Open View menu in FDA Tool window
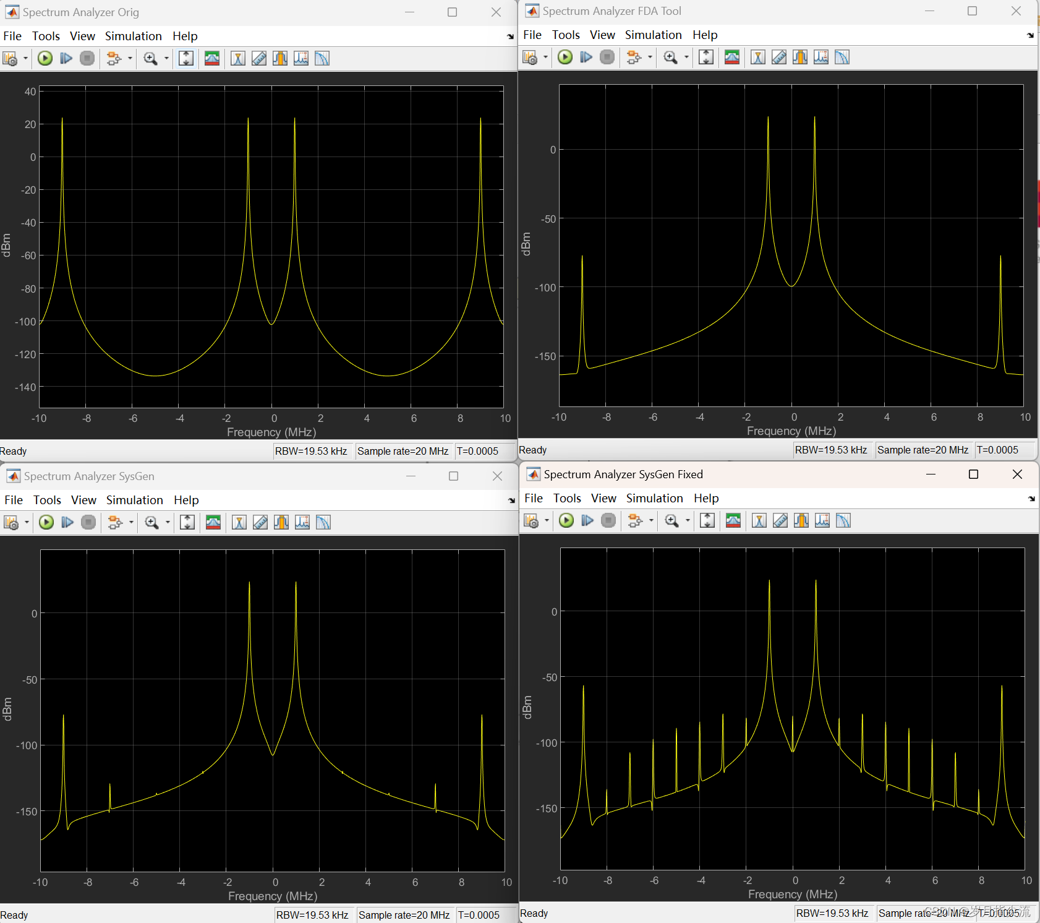 tap(602, 35)
